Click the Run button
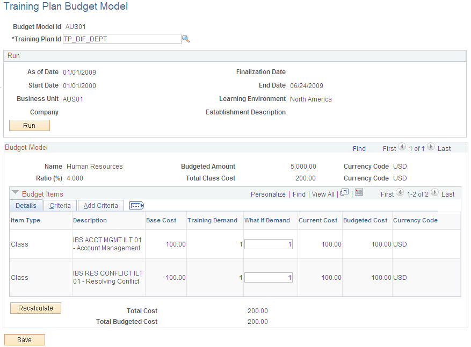Screen dimensions: 471x347 [x=29, y=125]
